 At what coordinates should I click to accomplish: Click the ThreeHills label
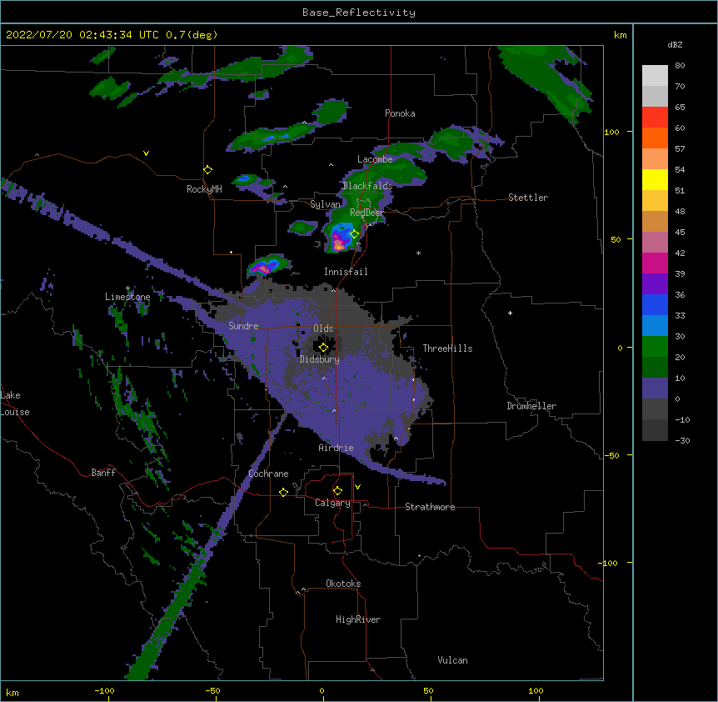pos(447,348)
